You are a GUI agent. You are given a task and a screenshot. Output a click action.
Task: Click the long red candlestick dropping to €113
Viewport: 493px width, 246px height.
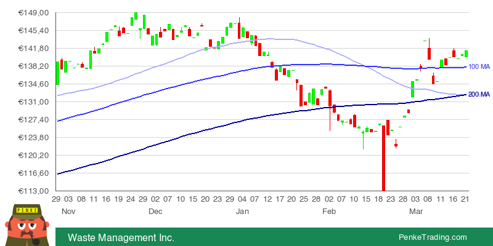pos(383,158)
